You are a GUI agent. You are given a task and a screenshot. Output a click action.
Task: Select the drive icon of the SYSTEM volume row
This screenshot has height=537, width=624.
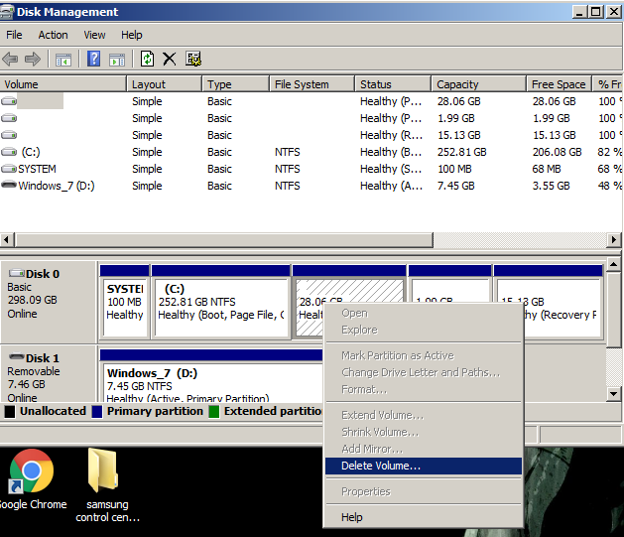click(x=9, y=169)
